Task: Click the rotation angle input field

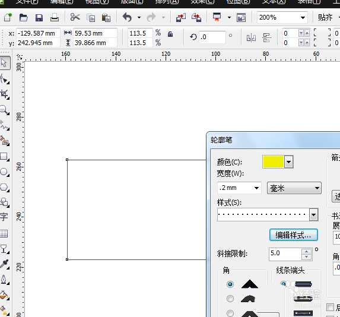Action: [212, 37]
